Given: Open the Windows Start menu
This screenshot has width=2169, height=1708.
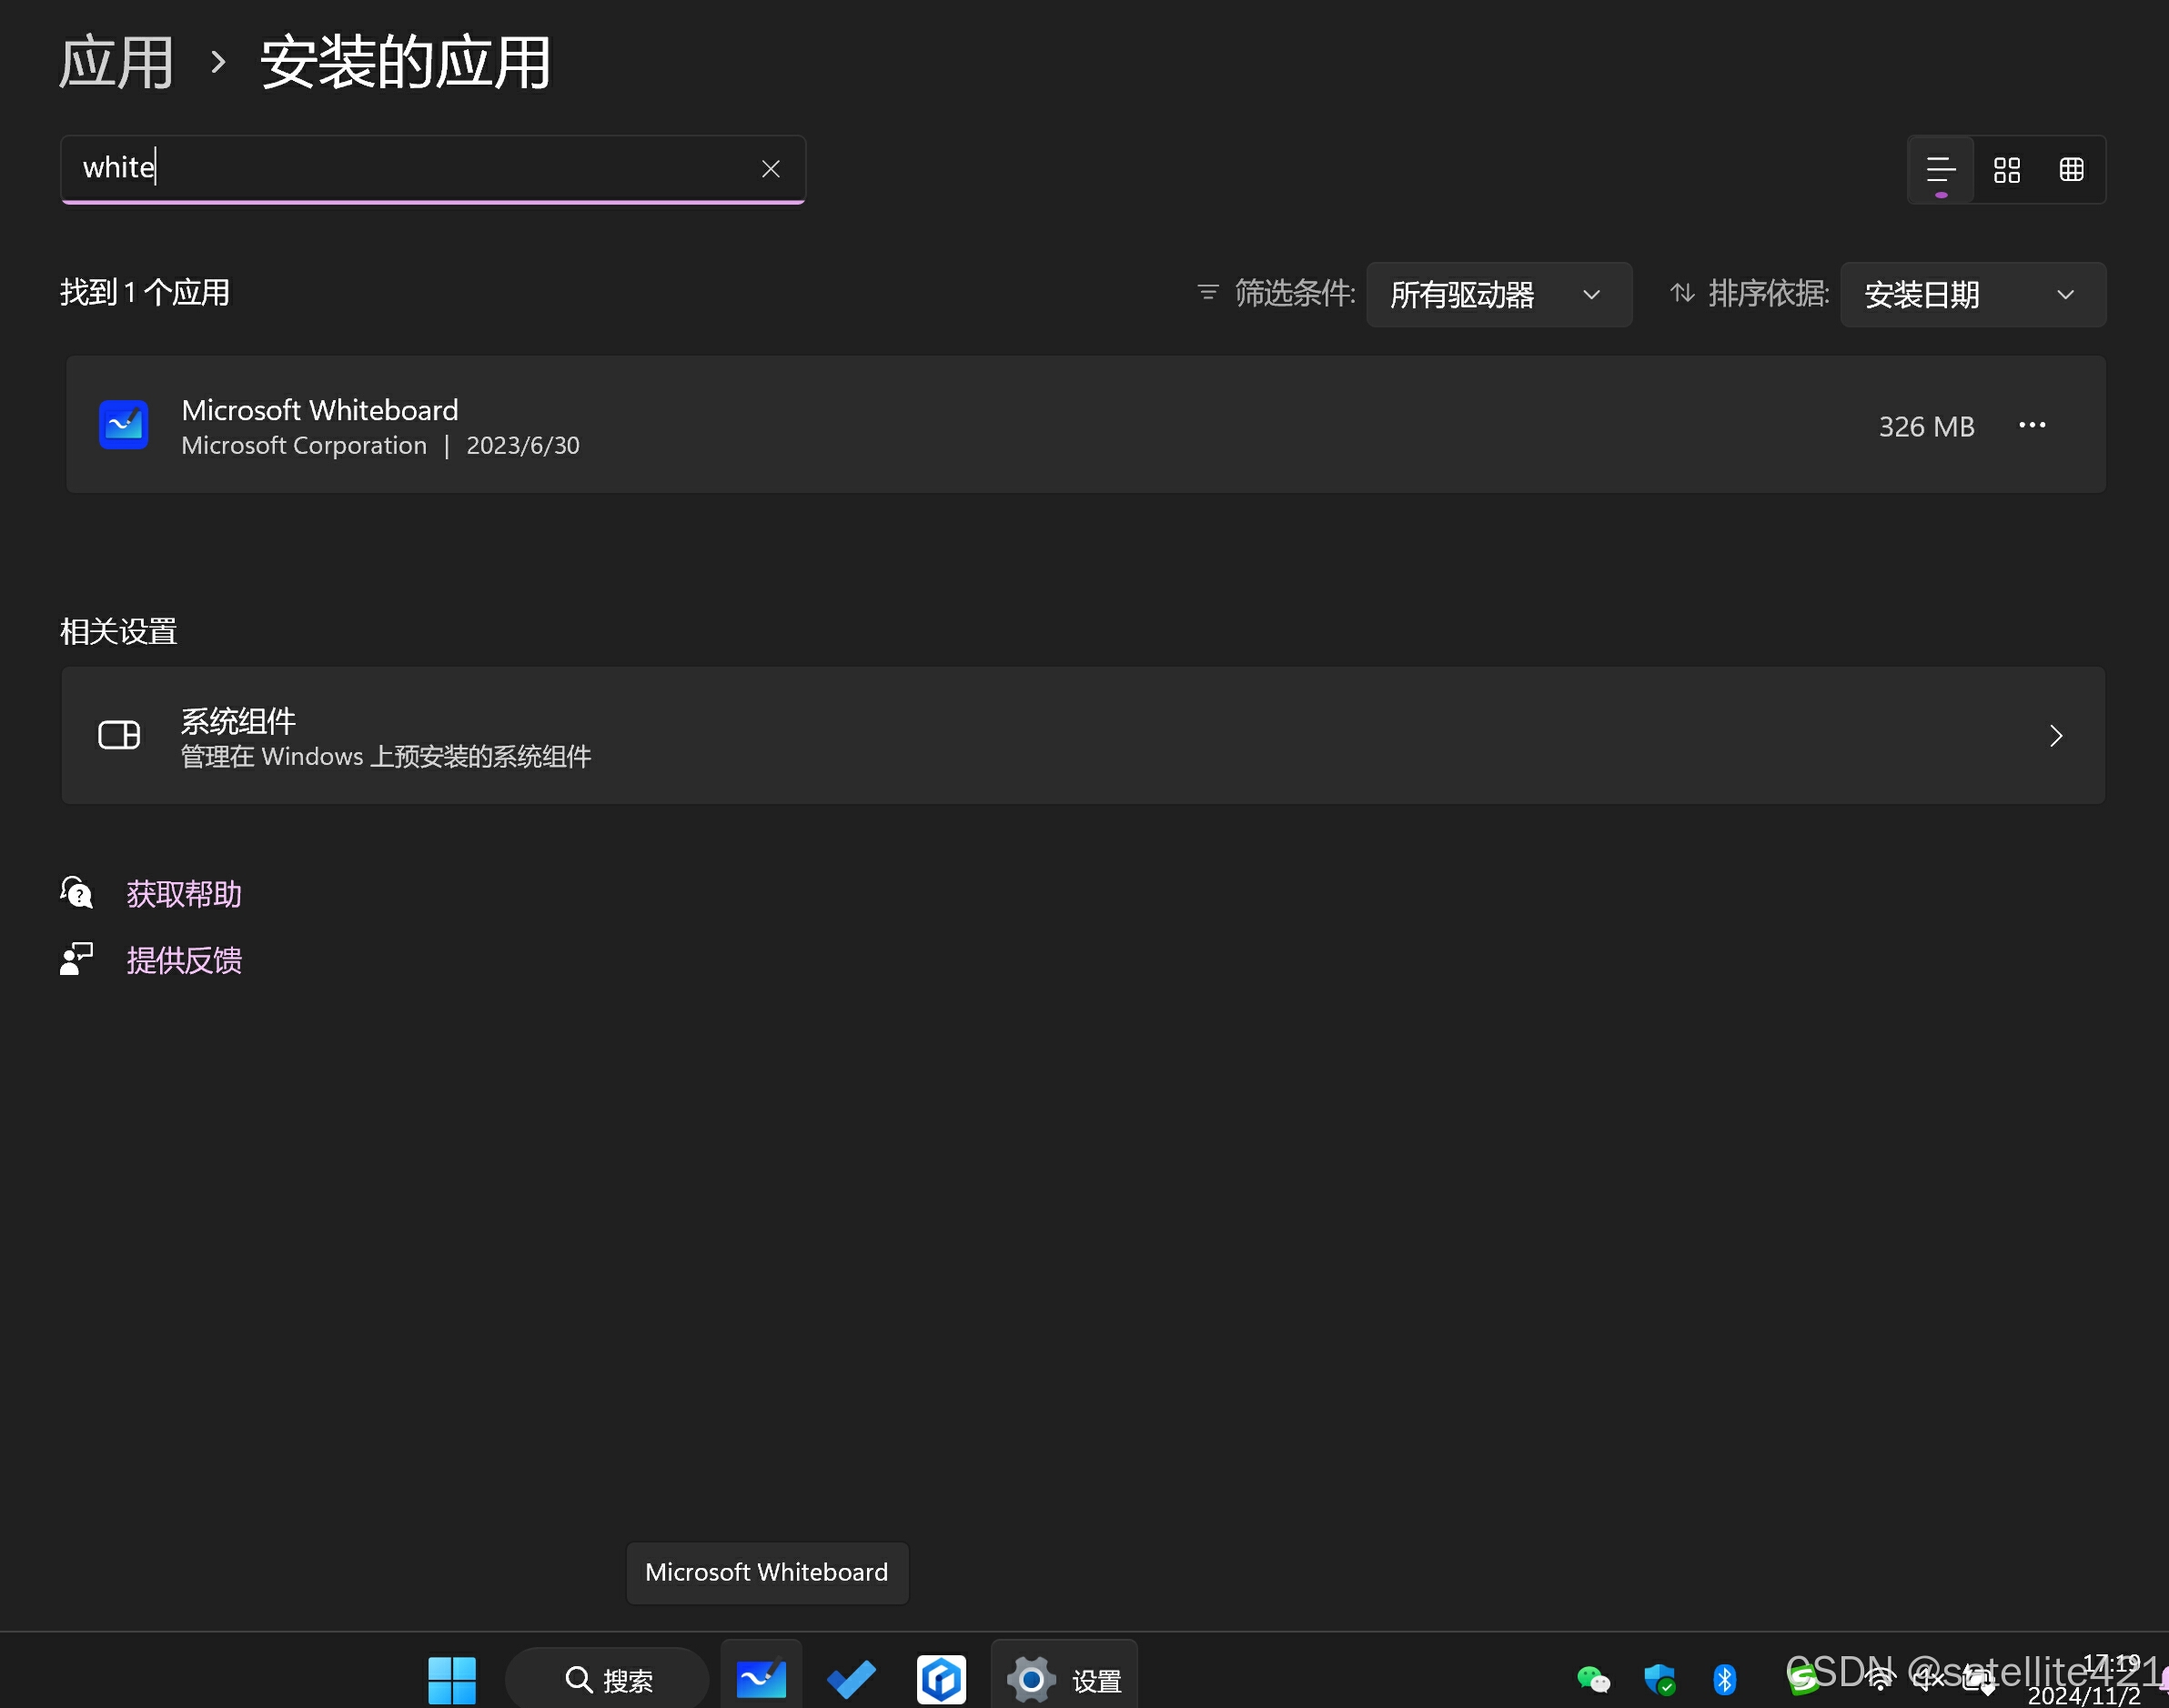Looking at the screenshot, I should click(452, 1680).
